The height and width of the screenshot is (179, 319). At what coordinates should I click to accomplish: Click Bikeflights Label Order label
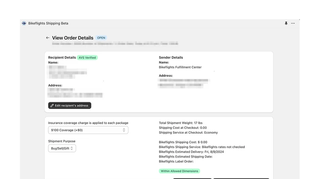click(176, 161)
